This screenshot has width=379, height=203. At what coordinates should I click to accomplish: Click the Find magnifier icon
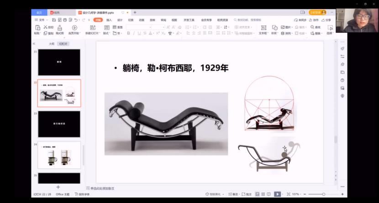coord(312,27)
